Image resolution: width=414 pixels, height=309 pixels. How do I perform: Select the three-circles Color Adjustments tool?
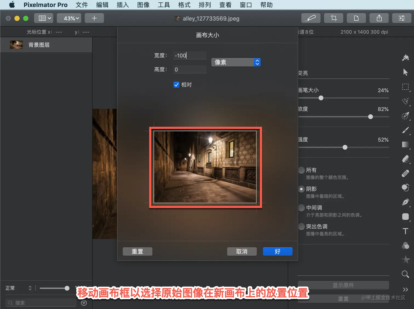(406, 245)
